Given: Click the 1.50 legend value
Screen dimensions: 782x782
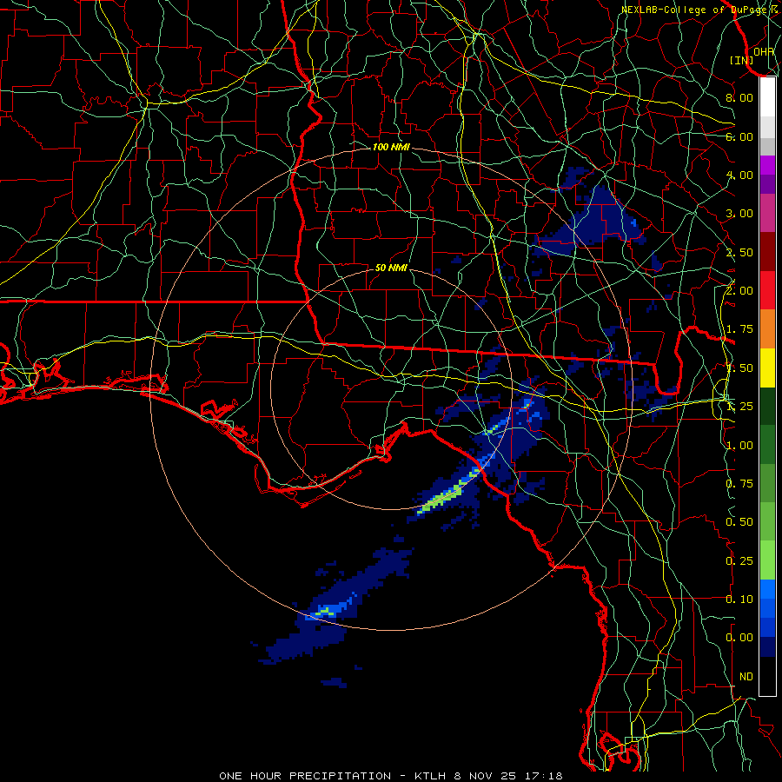Looking at the screenshot, I should [739, 368].
